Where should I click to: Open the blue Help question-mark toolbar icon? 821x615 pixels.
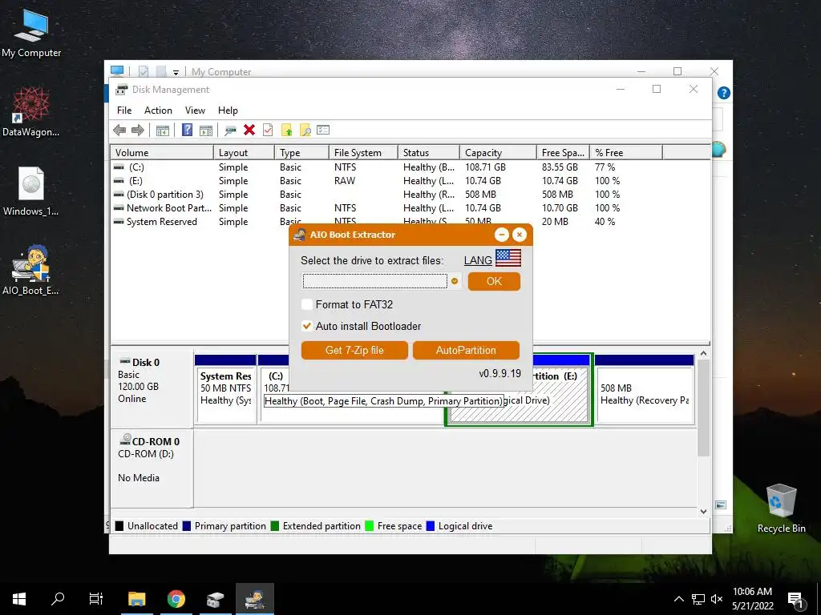click(187, 130)
